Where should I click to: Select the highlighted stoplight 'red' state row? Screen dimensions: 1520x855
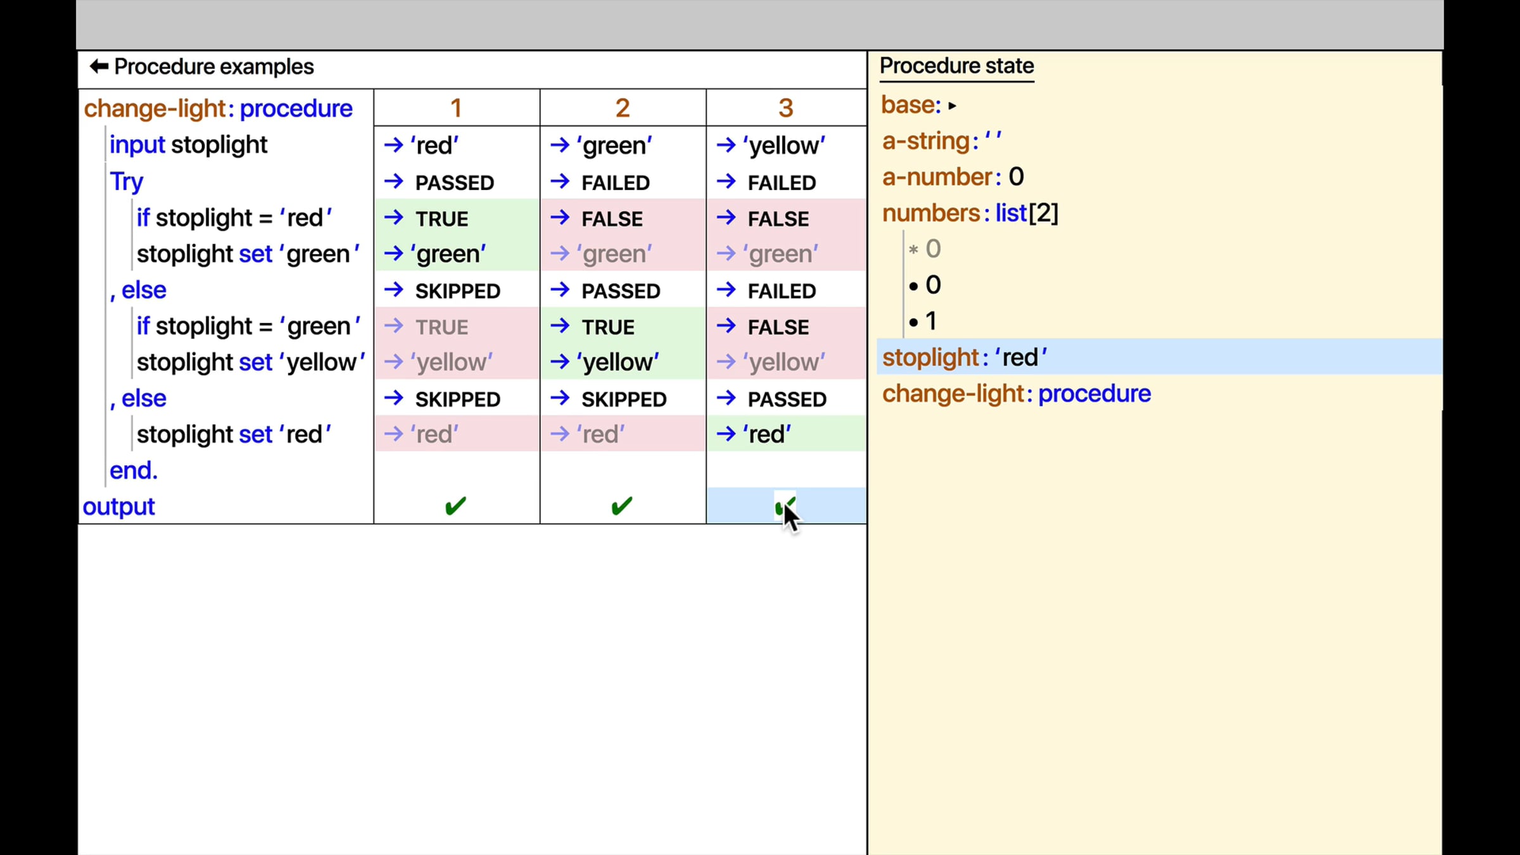click(x=964, y=357)
